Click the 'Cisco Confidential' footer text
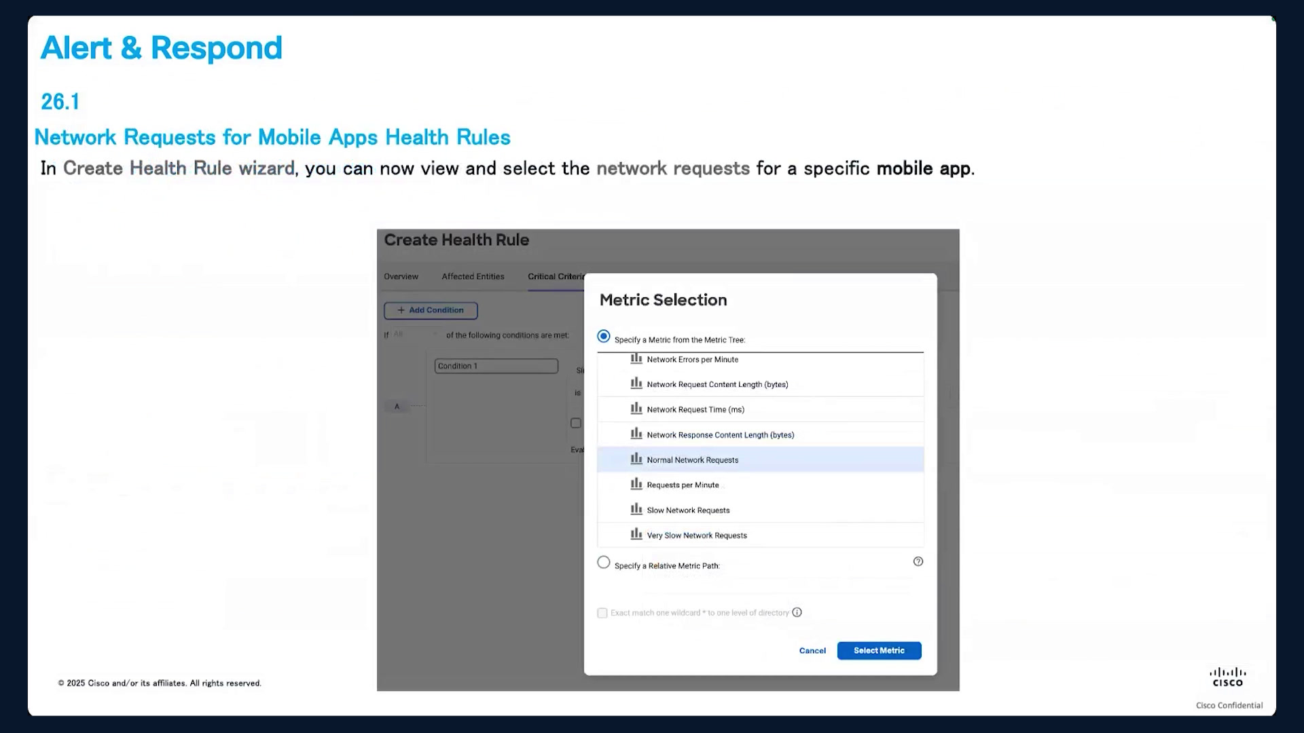Screen dimensions: 1304x733 [1229, 705]
